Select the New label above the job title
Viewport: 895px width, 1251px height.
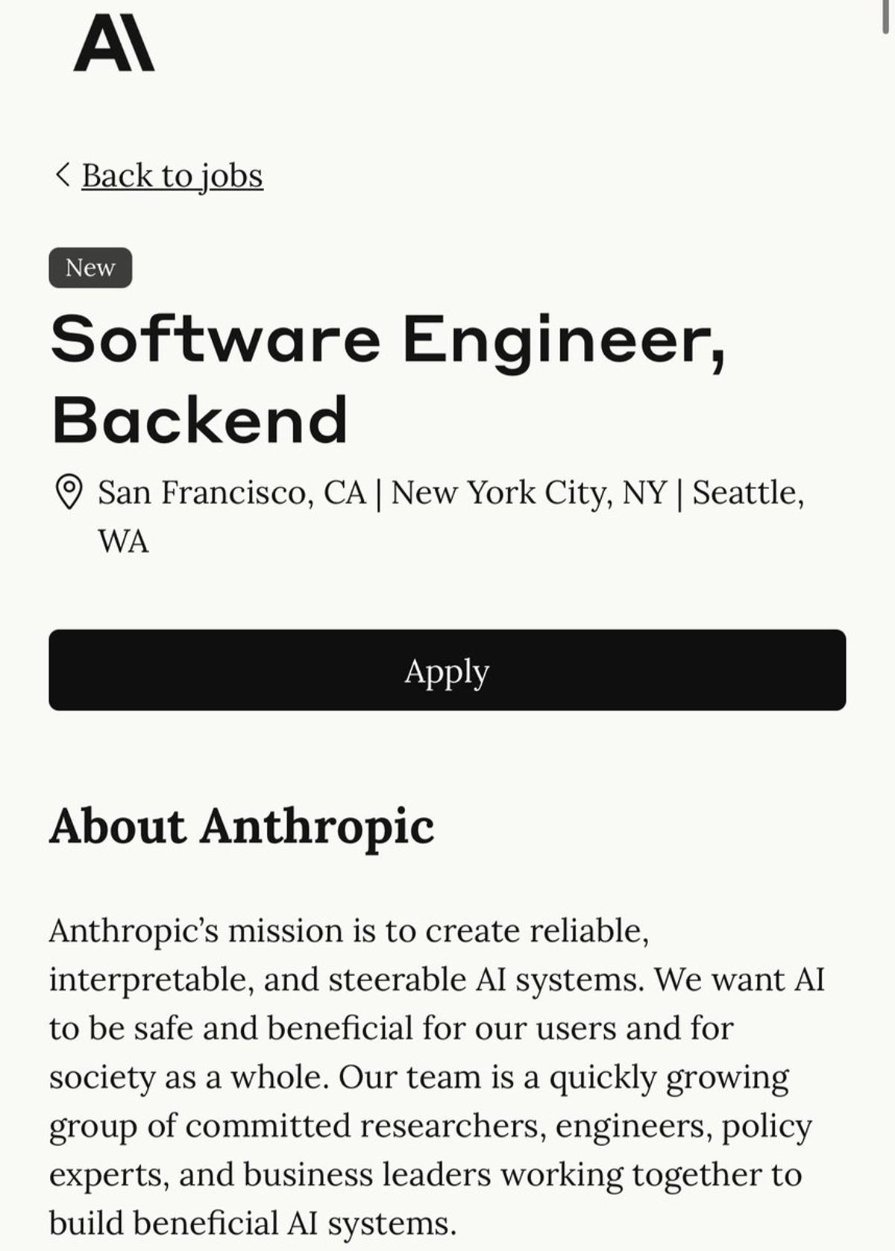pos(89,267)
